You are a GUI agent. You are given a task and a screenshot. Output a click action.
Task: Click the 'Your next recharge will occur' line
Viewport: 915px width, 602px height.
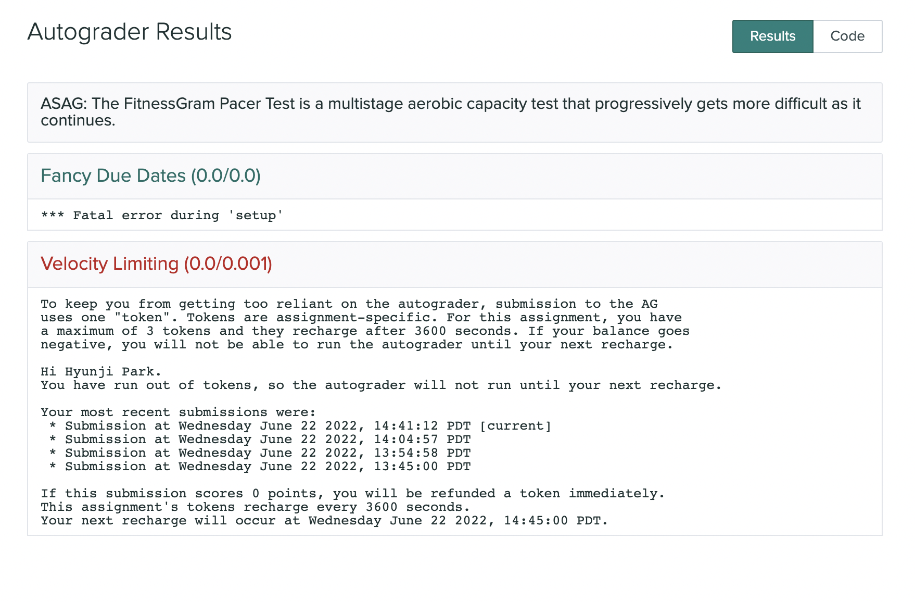(x=324, y=521)
